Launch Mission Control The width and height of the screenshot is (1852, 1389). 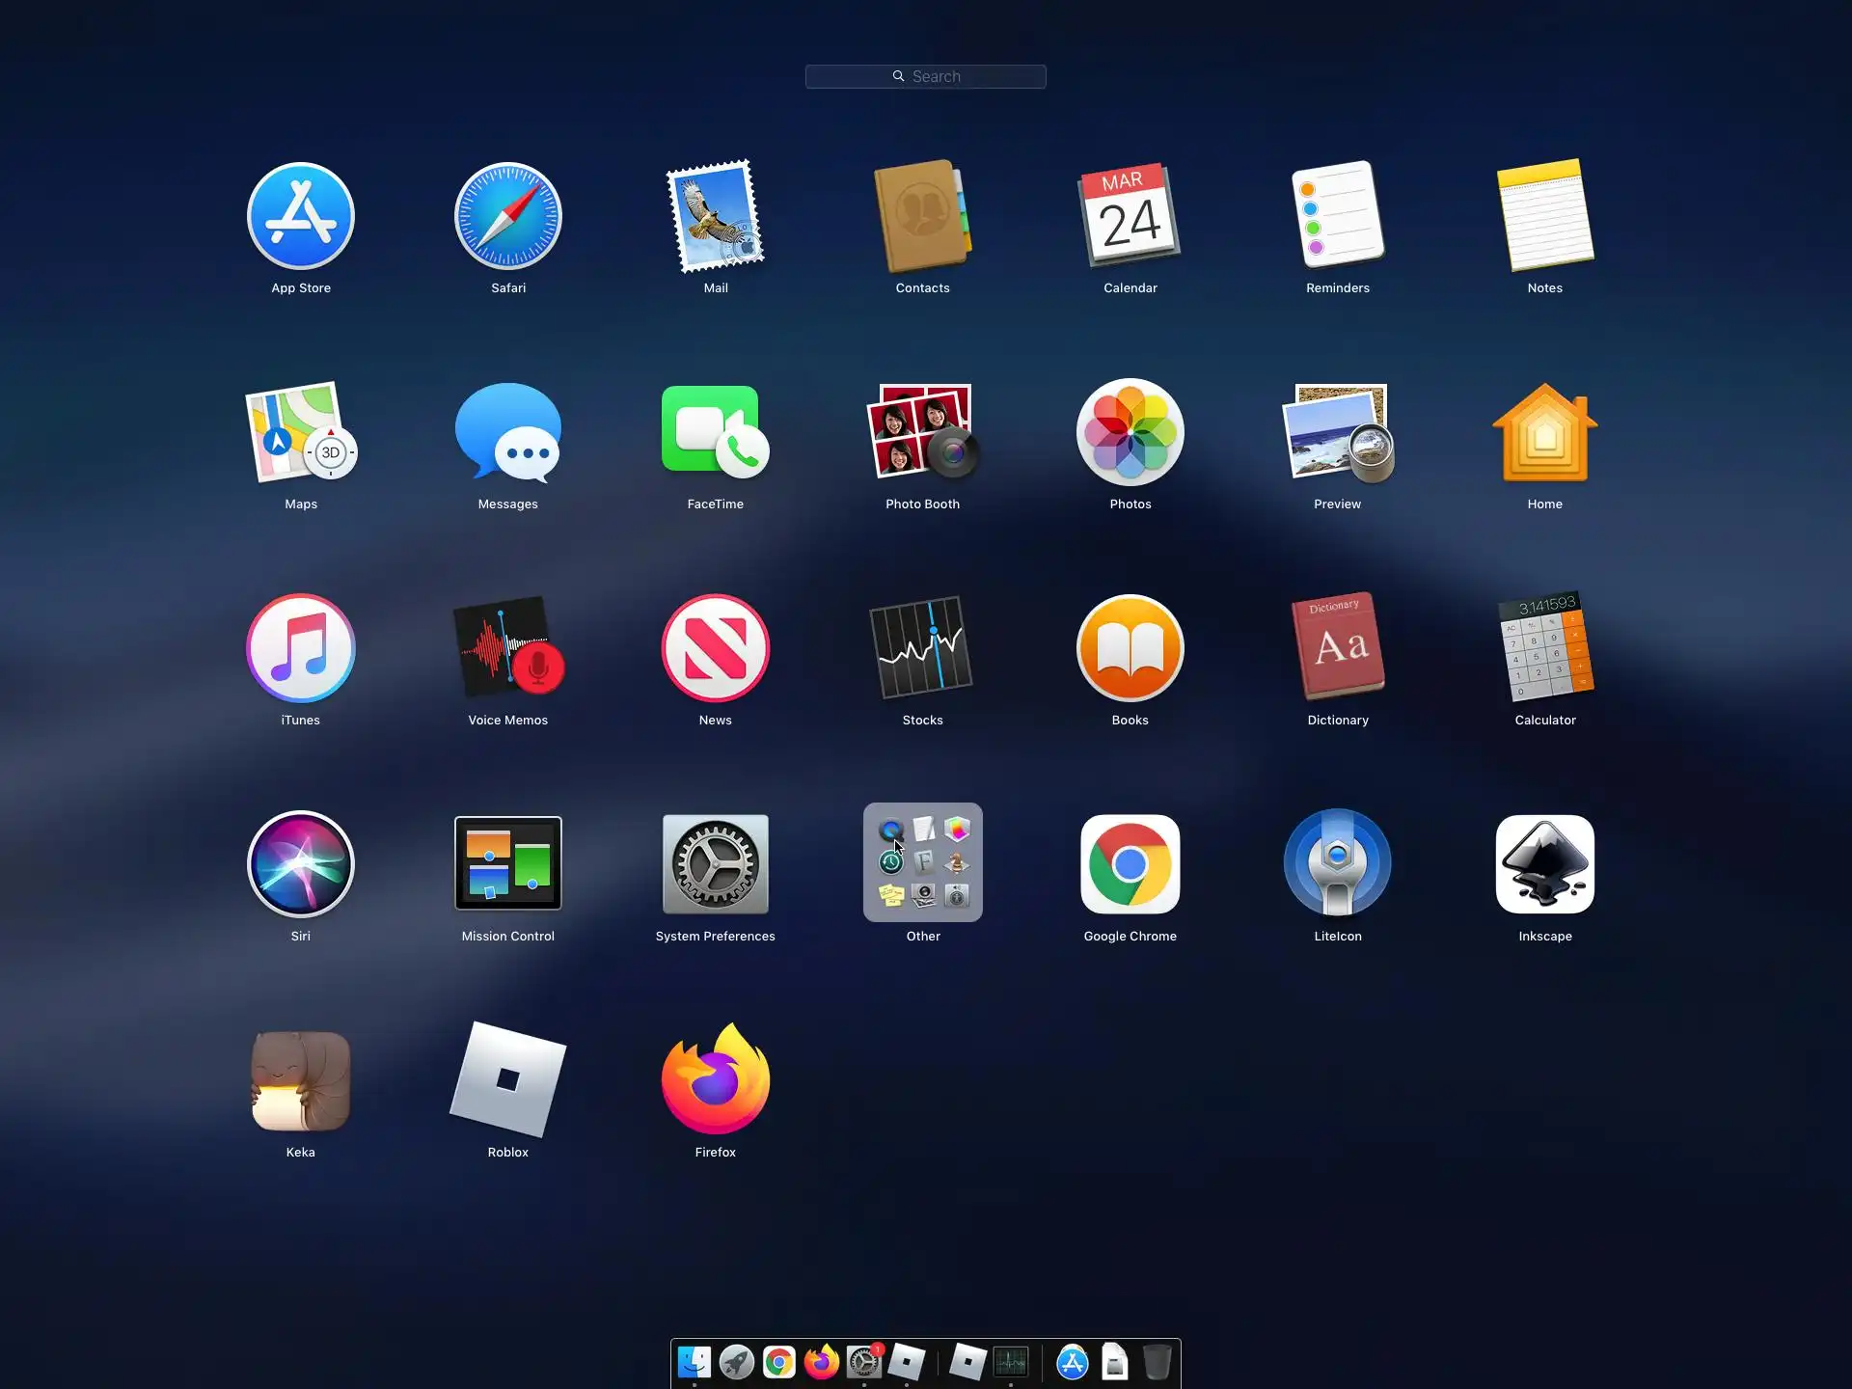coord(507,863)
